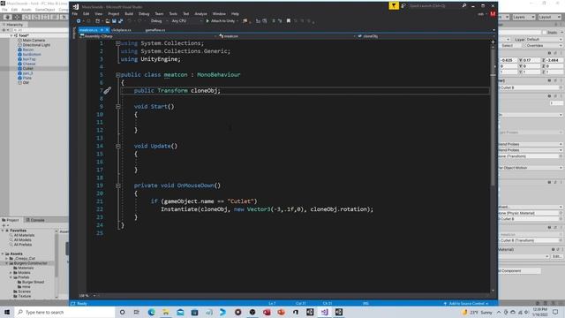Click the Edit button in material section

(x=556, y=256)
